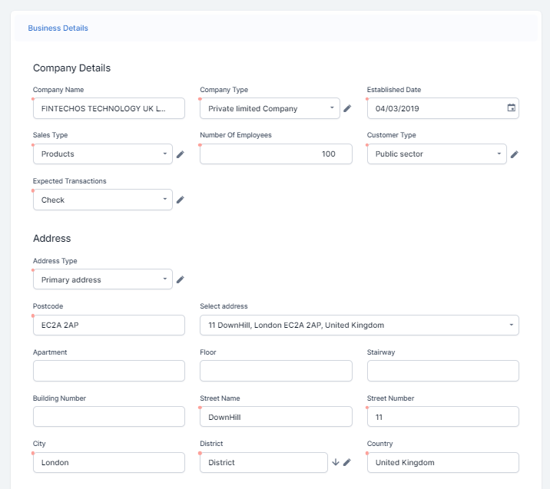
Task: Click the Company Name input field
Action: tap(108, 109)
